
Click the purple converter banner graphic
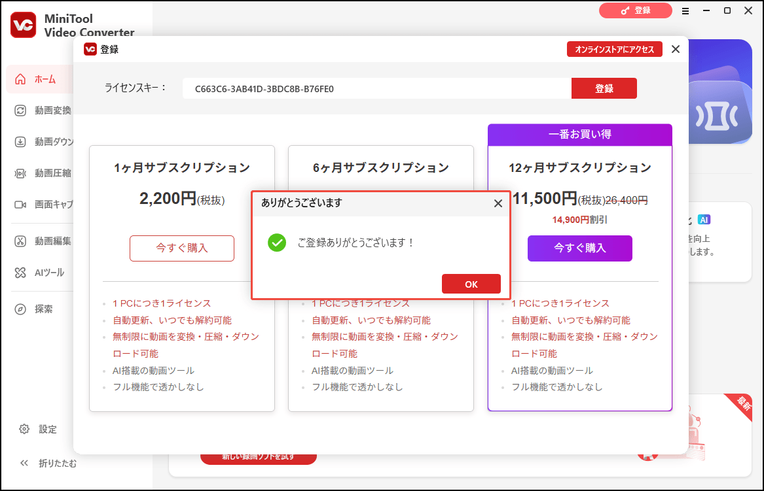721,92
